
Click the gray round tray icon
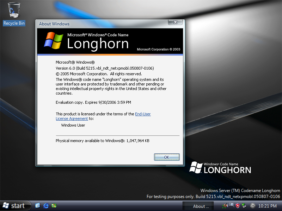coord(253,206)
